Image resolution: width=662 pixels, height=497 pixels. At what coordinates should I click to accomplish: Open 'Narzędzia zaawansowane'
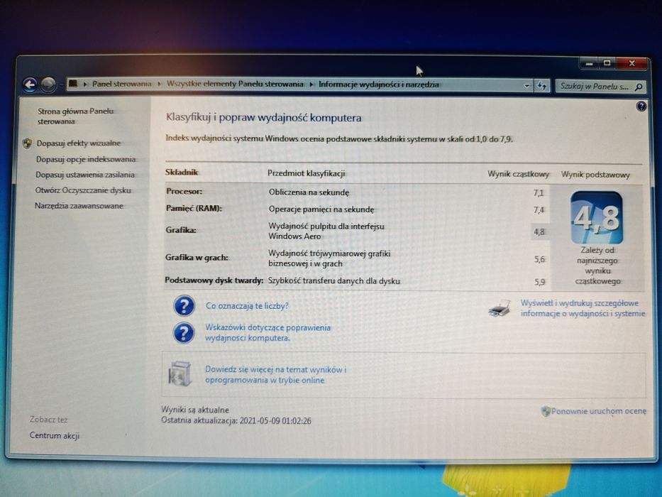(79, 206)
